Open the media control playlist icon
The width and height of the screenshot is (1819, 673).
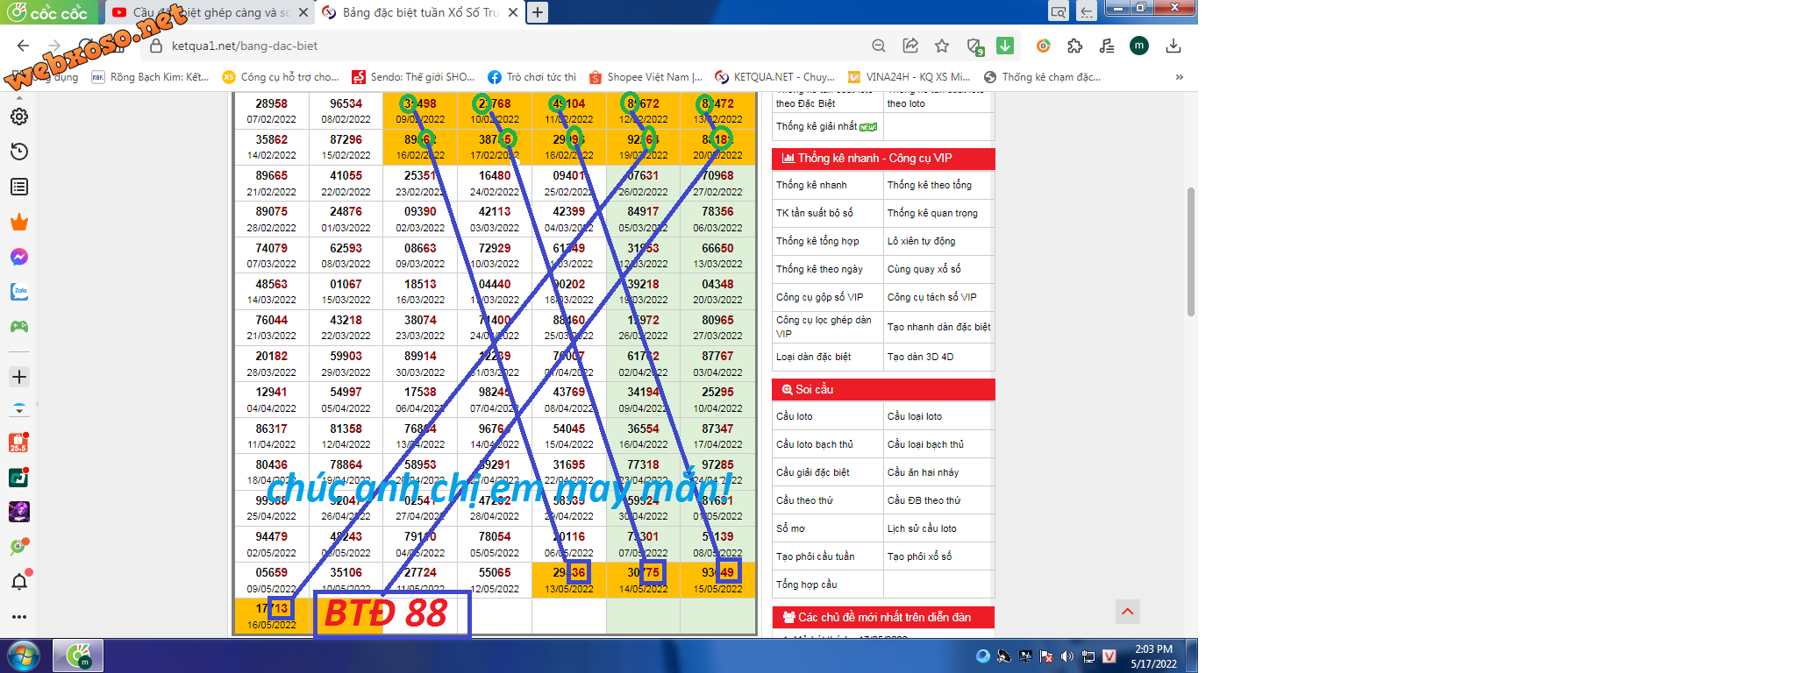[1107, 46]
